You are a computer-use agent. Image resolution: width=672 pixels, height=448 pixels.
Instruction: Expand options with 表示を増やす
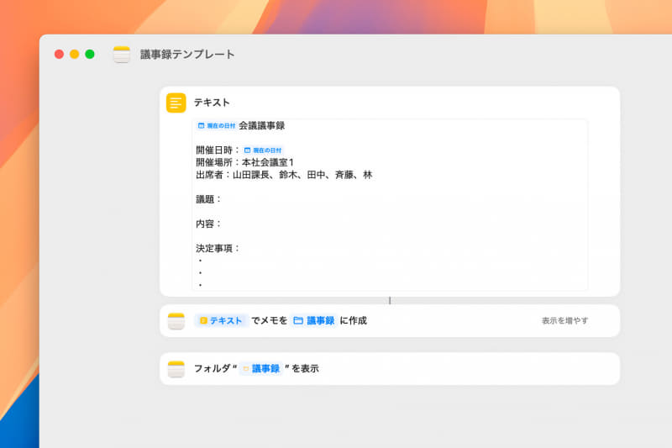click(564, 321)
